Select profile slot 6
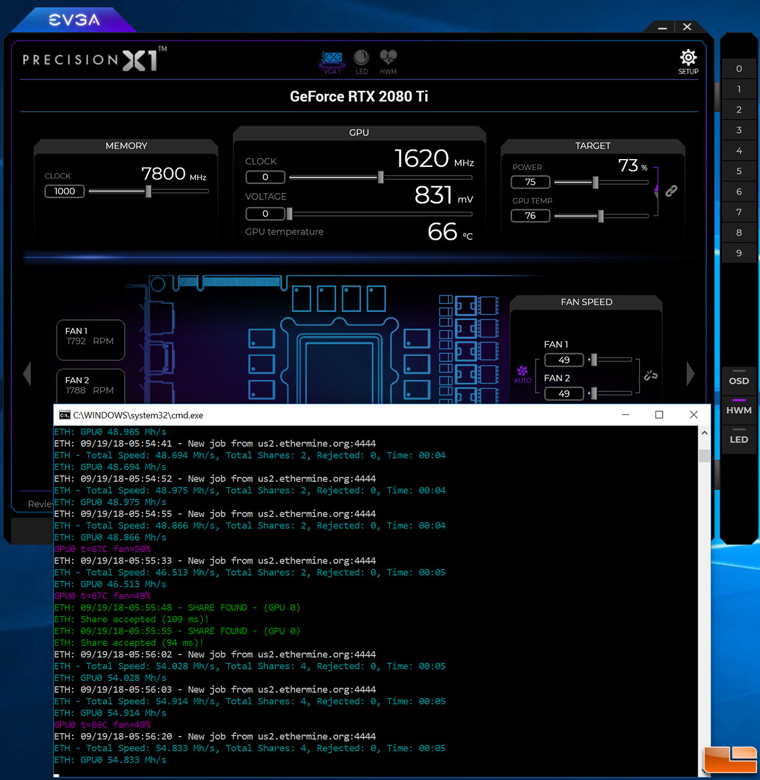The image size is (760, 780). click(739, 192)
